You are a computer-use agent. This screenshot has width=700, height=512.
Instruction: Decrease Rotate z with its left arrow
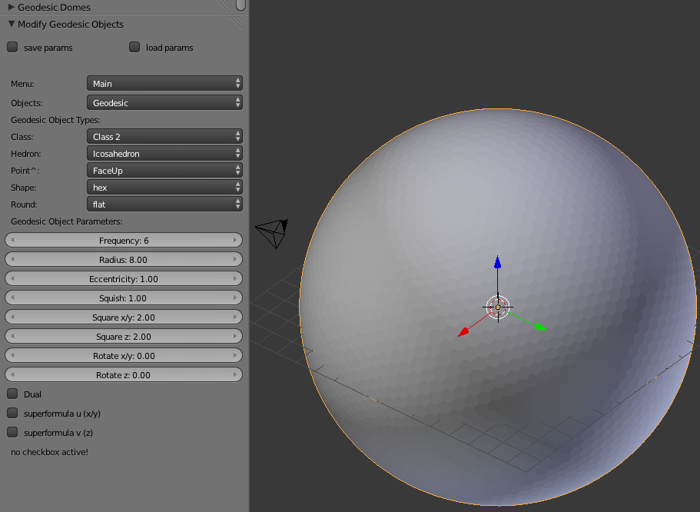tap(12, 375)
